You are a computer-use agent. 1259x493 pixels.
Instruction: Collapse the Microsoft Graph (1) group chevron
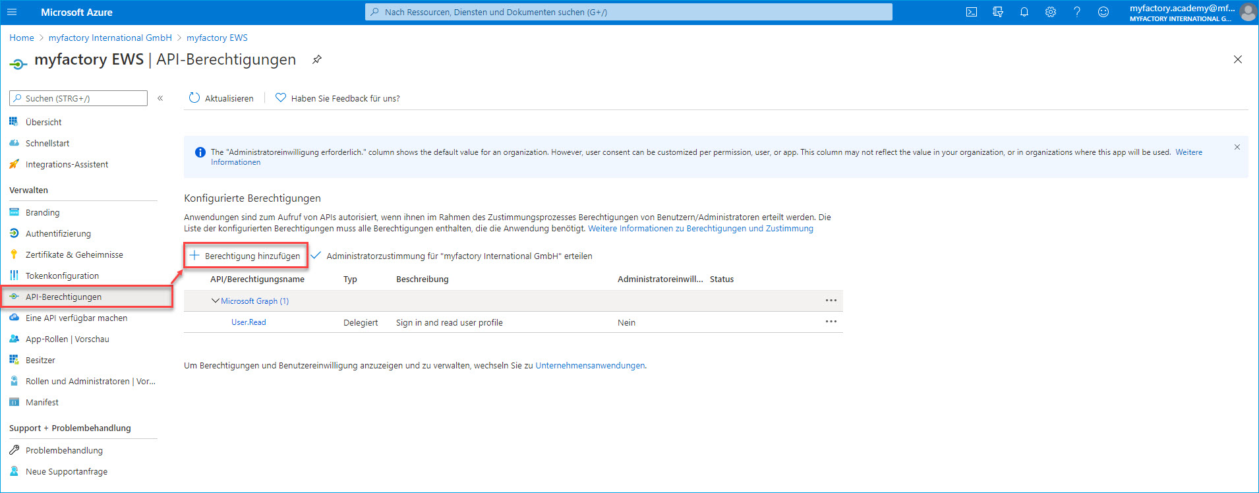(215, 301)
